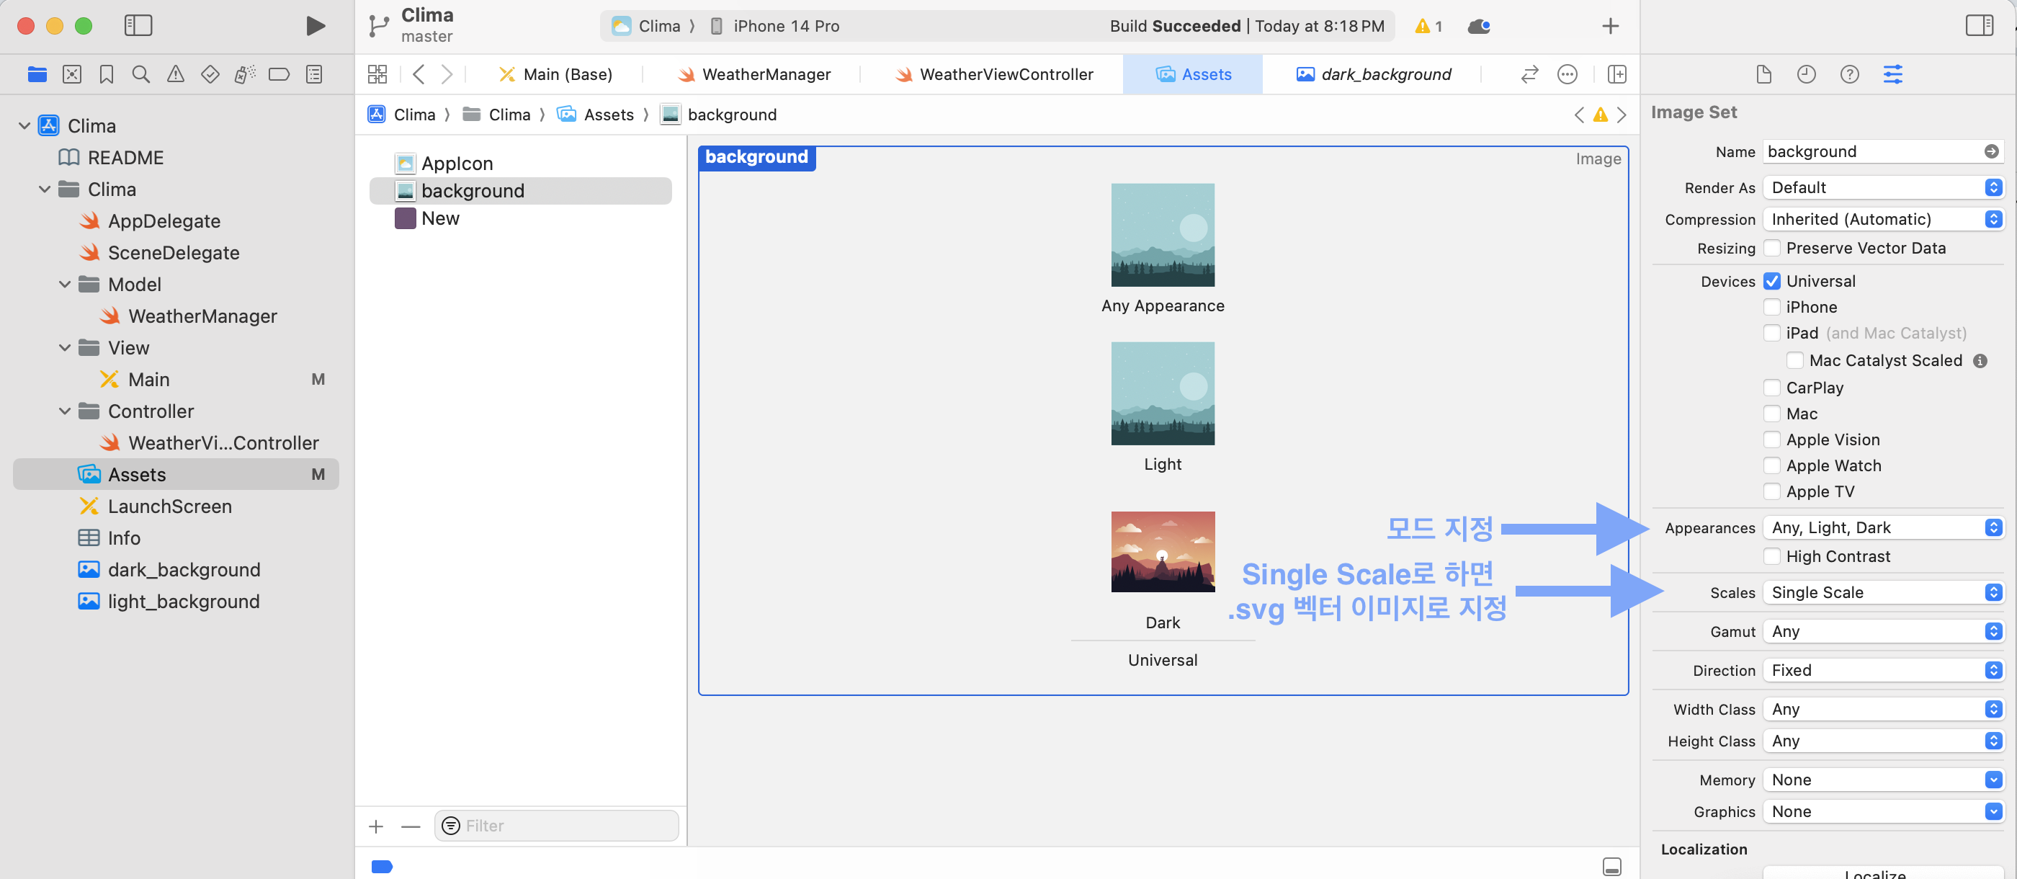Enable the High Contrast checkbox
This screenshot has width=2017, height=879.
[x=1772, y=556]
